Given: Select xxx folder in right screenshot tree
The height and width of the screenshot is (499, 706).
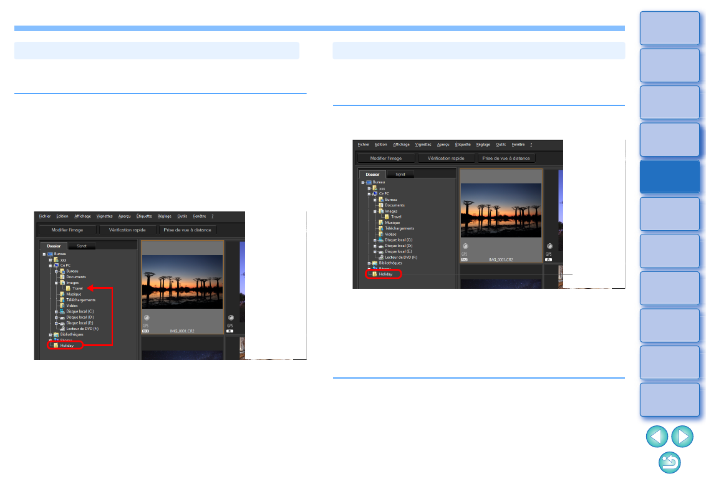Looking at the screenshot, I should coord(379,188).
